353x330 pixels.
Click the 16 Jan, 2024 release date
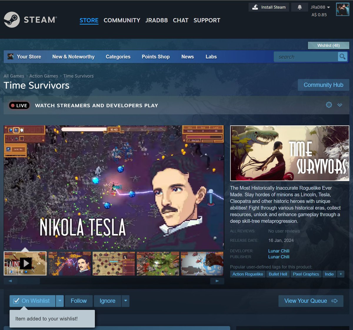(x=281, y=240)
